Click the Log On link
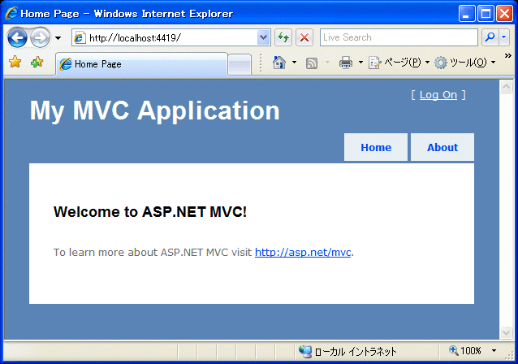 click(438, 95)
